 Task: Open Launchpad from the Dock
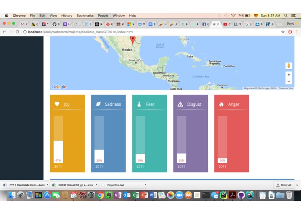(x=20, y=195)
